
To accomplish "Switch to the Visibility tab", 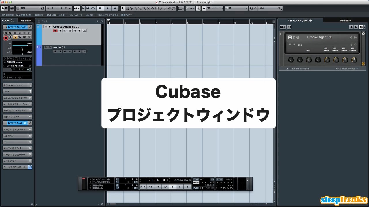I will 26,20.
